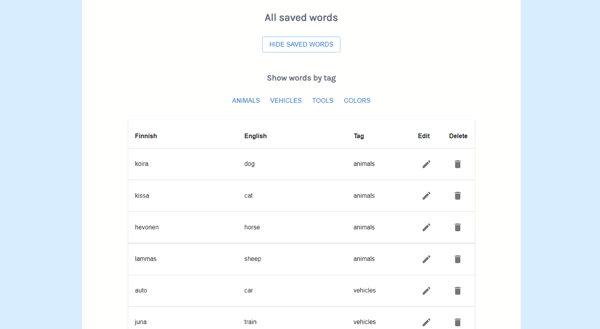The height and width of the screenshot is (329, 600).
Task: Click the Tag column header
Action: pyautogui.click(x=359, y=136)
